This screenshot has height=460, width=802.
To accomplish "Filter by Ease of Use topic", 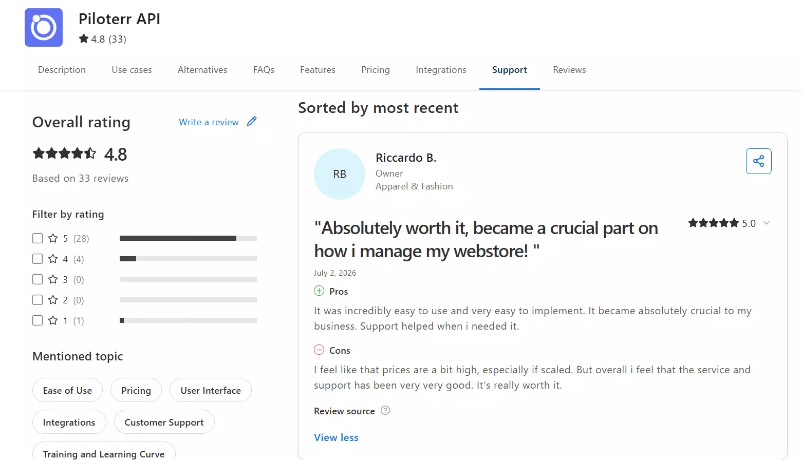I will pyautogui.click(x=67, y=390).
